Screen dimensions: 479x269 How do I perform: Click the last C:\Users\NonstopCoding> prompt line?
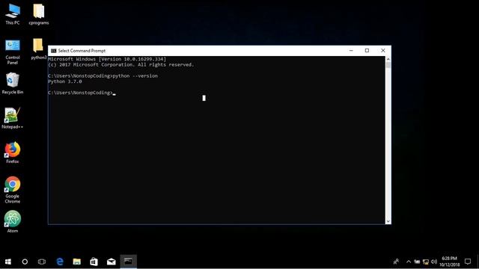coord(82,93)
